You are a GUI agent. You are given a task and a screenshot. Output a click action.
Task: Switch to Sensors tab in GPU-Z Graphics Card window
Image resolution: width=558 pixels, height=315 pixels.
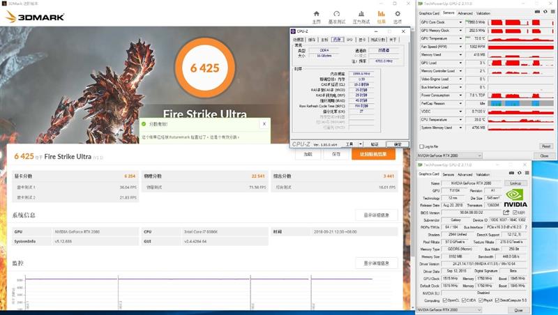pyautogui.click(x=448, y=174)
